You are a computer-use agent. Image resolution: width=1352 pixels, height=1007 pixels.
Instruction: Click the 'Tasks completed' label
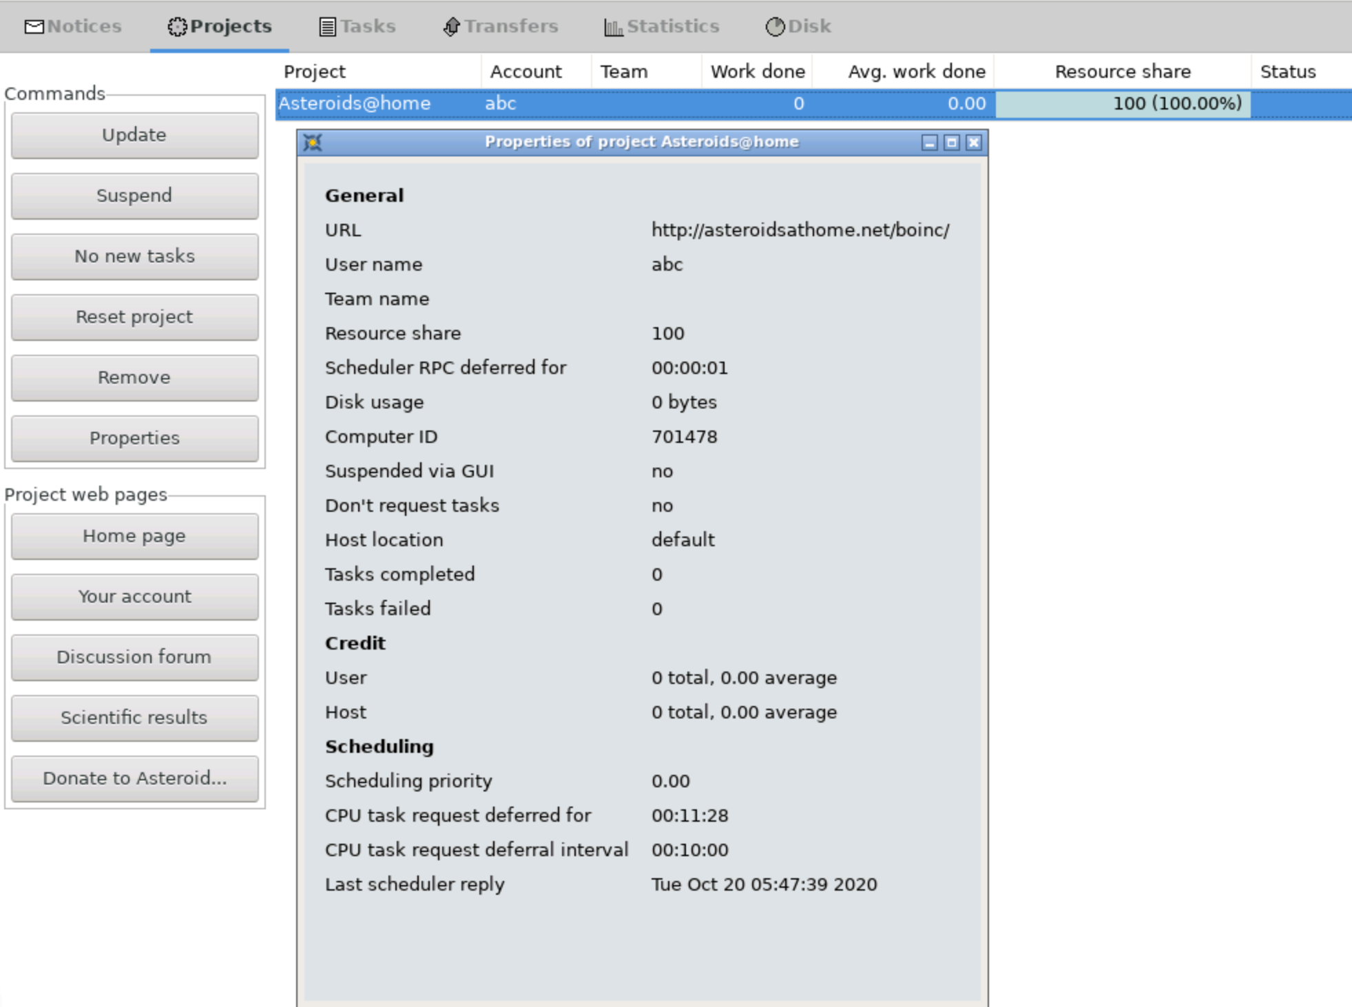point(400,574)
